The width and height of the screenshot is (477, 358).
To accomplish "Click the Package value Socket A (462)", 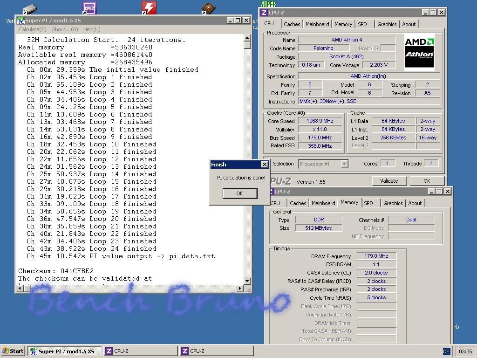I will pos(347,56).
